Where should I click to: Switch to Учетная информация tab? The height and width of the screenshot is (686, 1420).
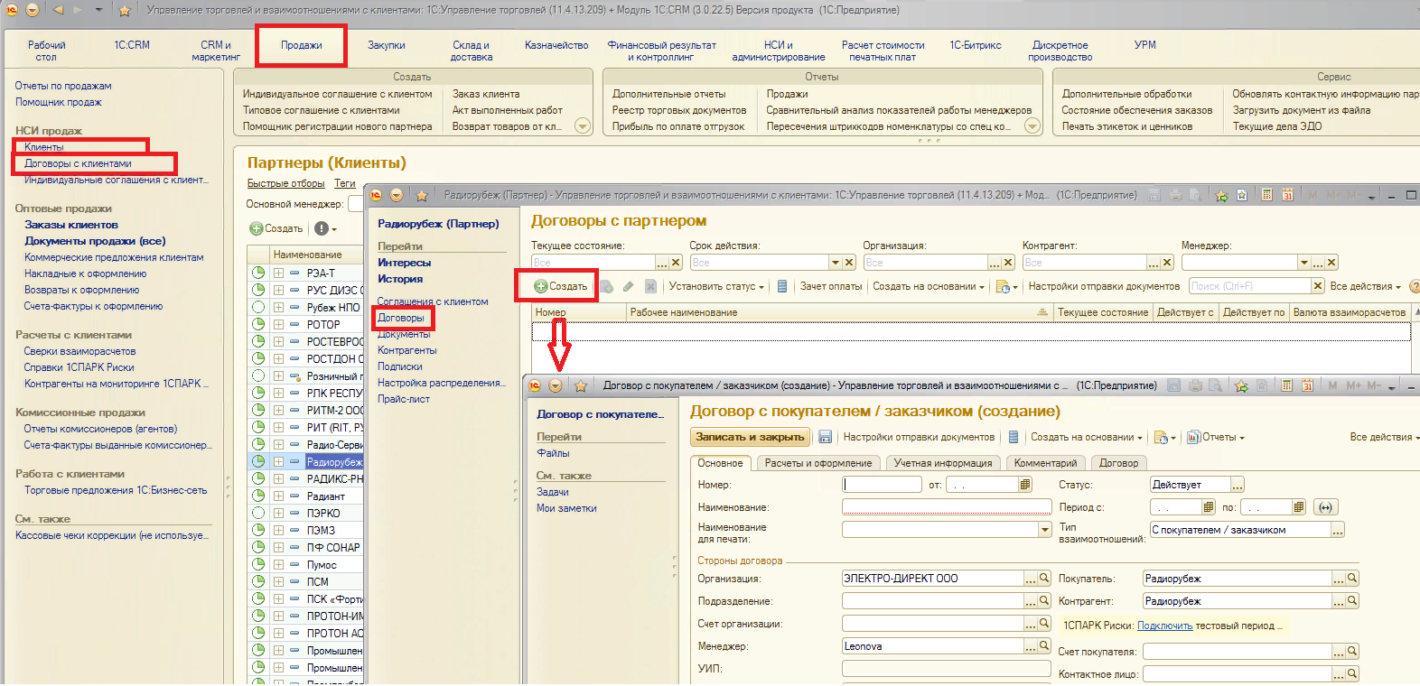tap(942, 463)
